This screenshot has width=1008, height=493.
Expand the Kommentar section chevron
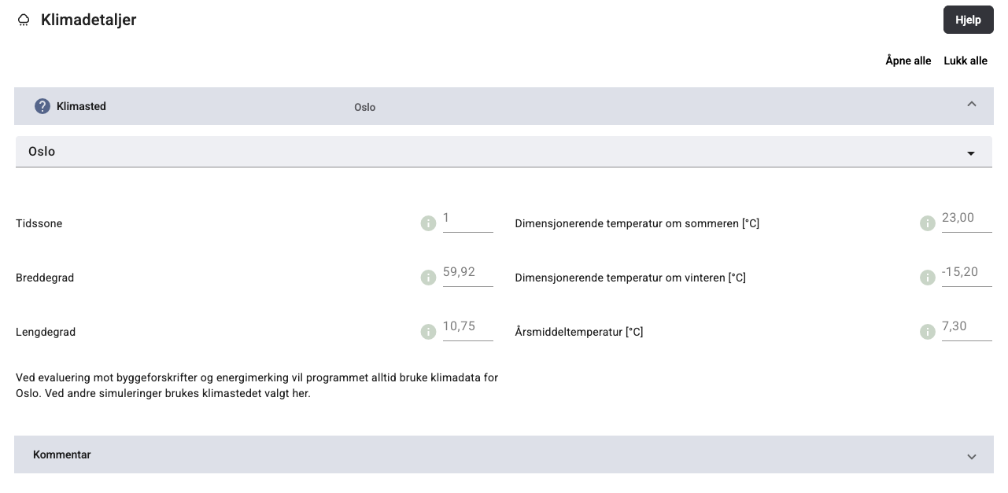[971, 456]
